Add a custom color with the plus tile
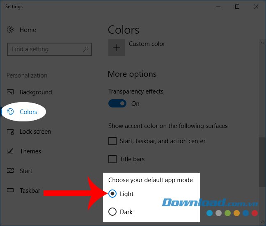This screenshot has width=266, height=226. (x=117, y=48)
